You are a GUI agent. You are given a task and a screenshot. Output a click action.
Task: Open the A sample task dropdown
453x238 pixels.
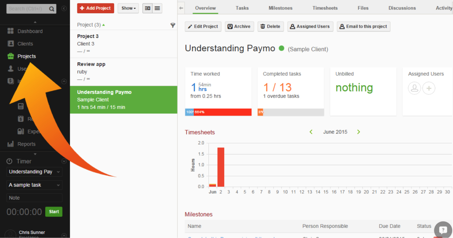(x=35, y=185)
